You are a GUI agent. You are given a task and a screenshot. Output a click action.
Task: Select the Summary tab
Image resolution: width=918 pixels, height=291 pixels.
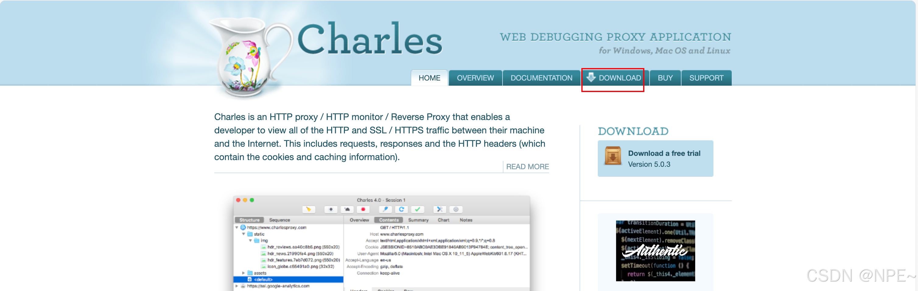[x=418, y=220]
